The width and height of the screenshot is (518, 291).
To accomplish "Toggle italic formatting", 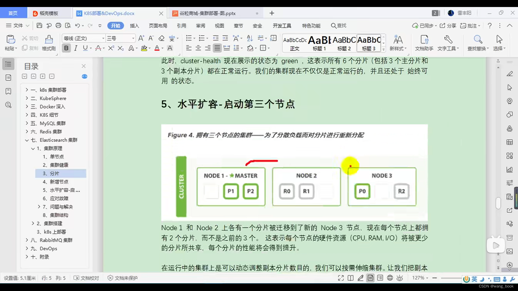I will (x=76, y=48).
